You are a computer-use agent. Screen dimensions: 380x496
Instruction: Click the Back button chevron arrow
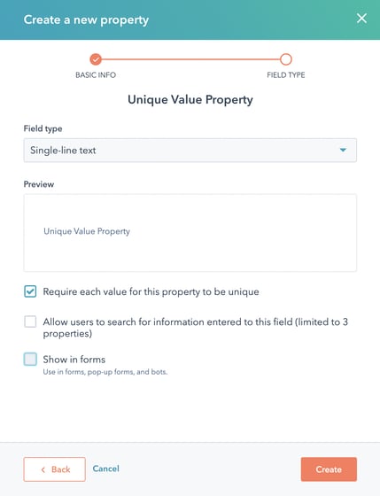[x=43, y=469]
